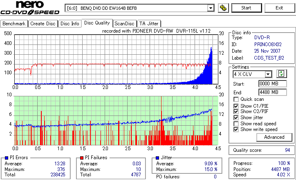
Task: Click the Start button
Action: [247, 8]
